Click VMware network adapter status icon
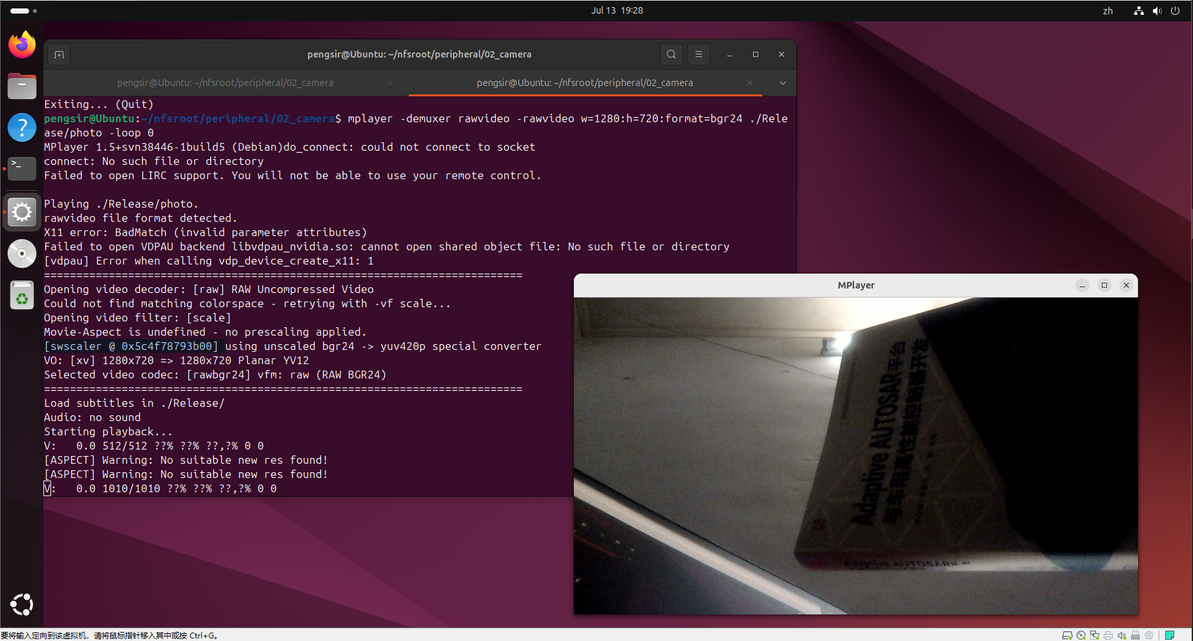1193x641 pixels. pyautogui.click(x=1095, y=635)
